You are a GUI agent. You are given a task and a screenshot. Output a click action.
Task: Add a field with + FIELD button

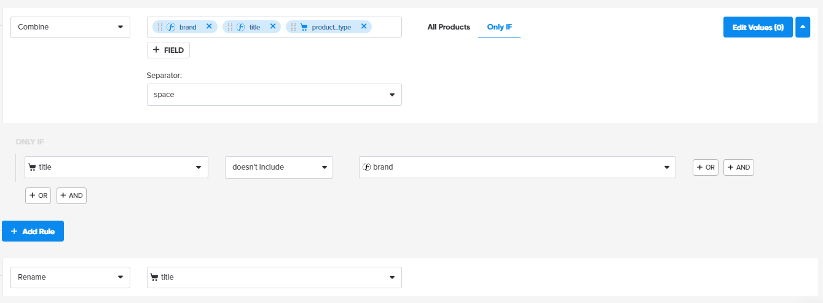click(x=168, y=50)
